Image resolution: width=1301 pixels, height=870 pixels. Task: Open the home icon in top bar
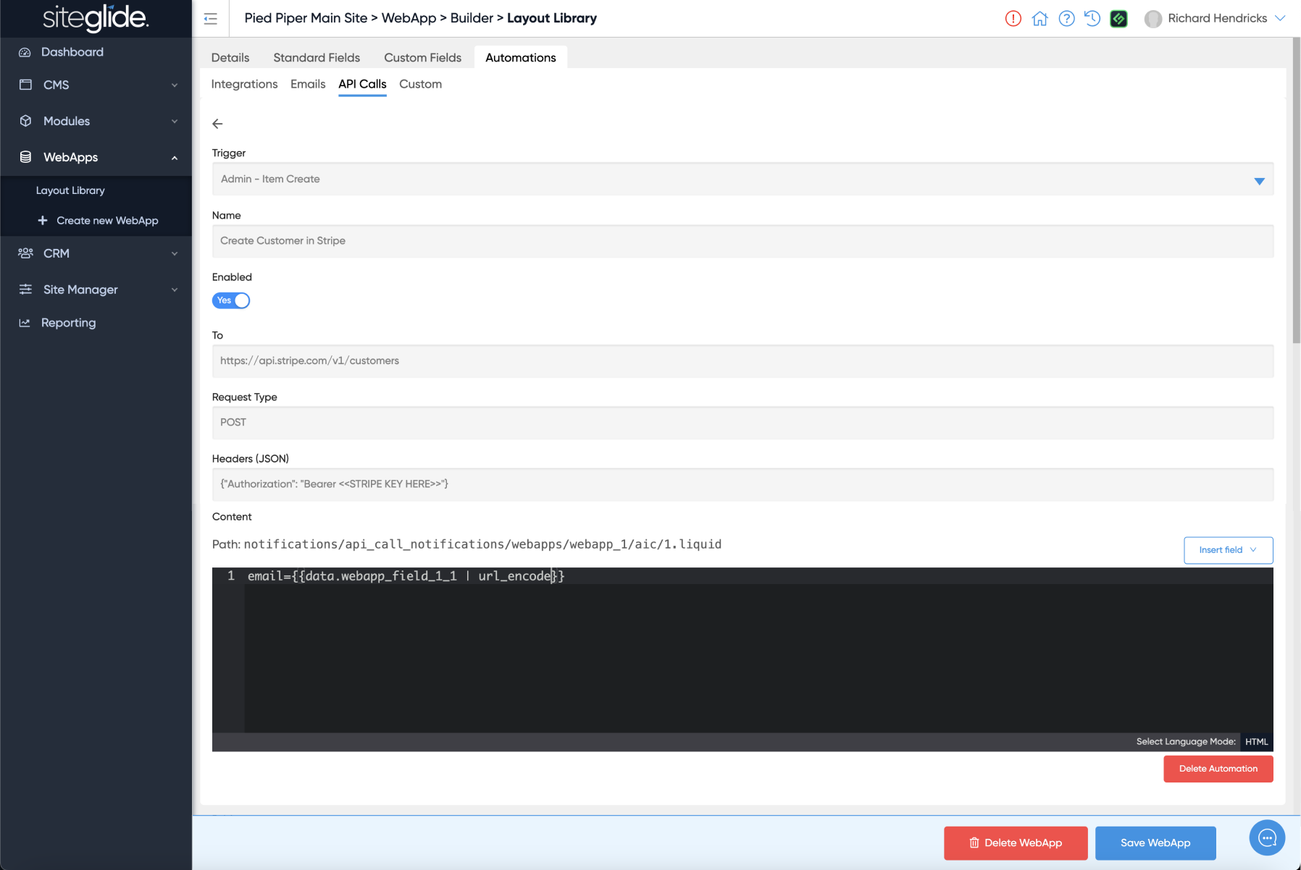point(1039,19)
